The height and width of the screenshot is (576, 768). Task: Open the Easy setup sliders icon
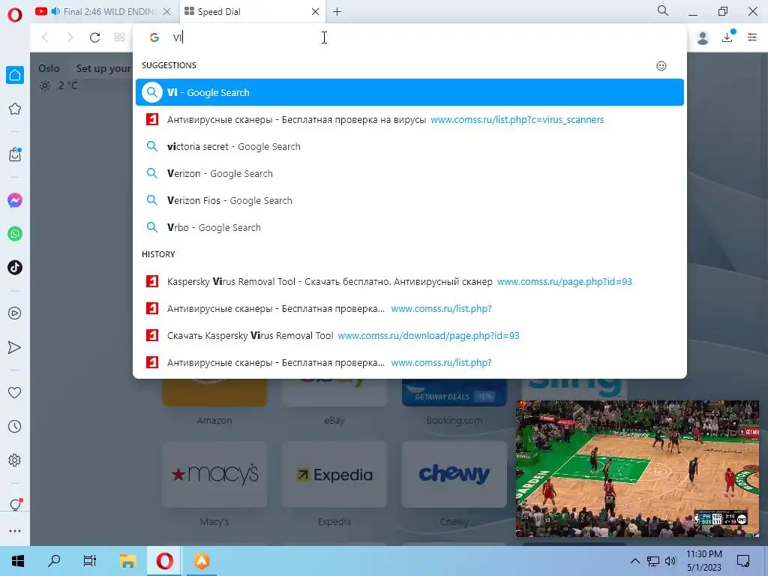[x=752, y=37]
